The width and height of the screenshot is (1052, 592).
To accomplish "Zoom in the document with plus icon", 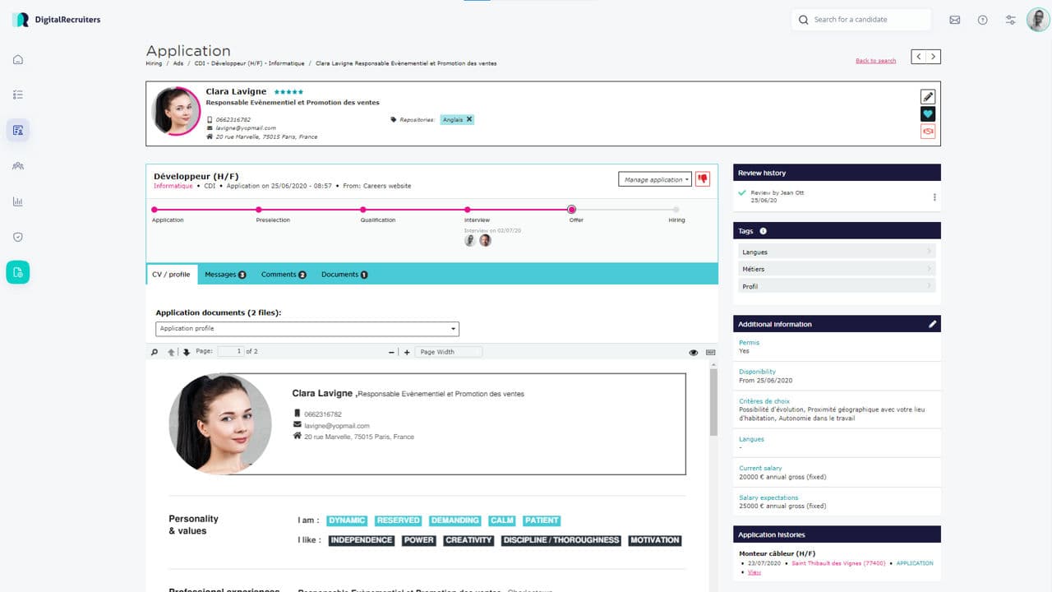I will click(x=407, y=352).
